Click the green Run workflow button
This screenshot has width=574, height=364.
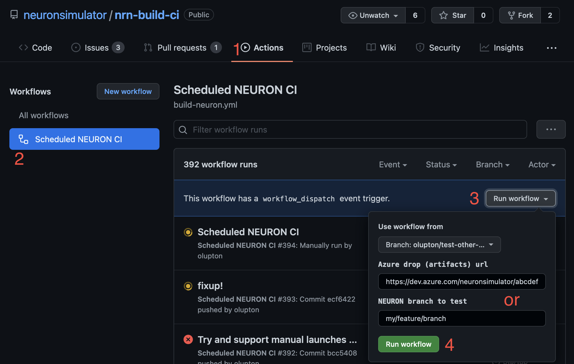408,344
